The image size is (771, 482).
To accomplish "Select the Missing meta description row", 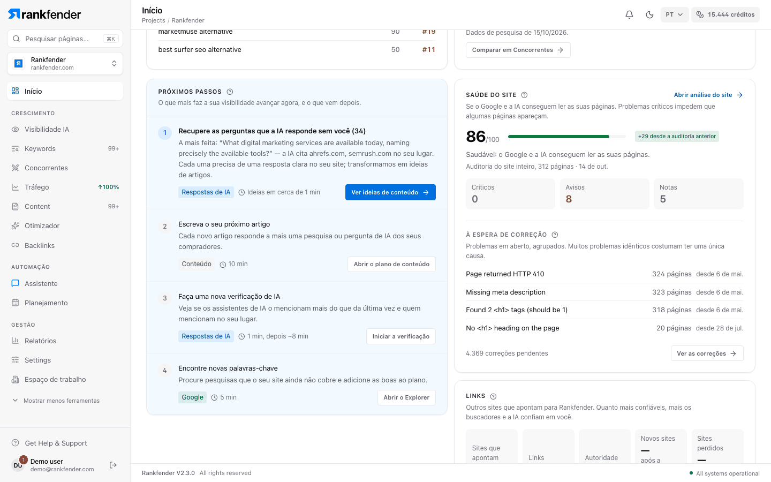I will click(604, 292).
